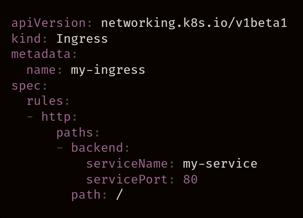
Task: Click the servicePort key
Action: 127,179
